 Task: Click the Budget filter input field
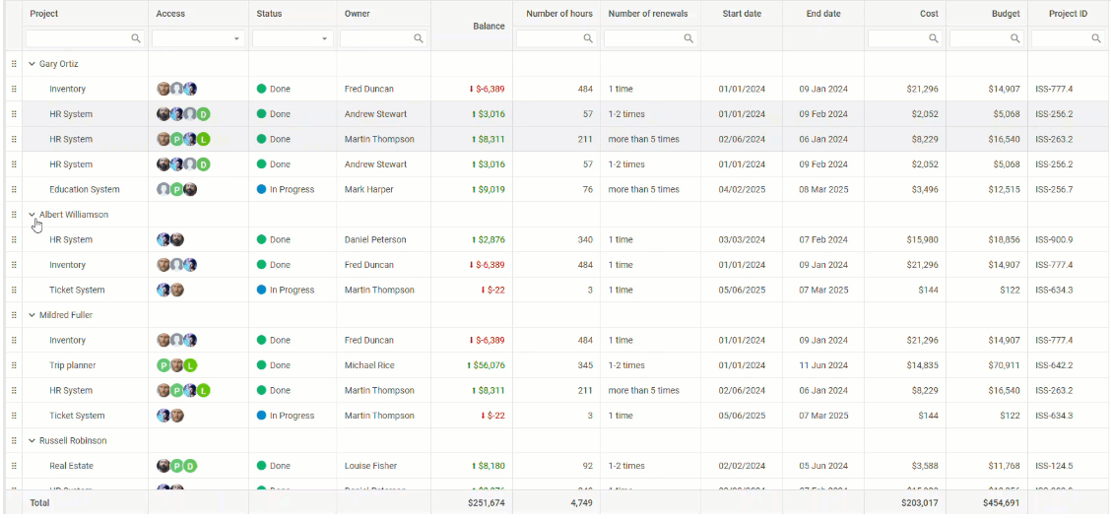click(x=986, y=39)
